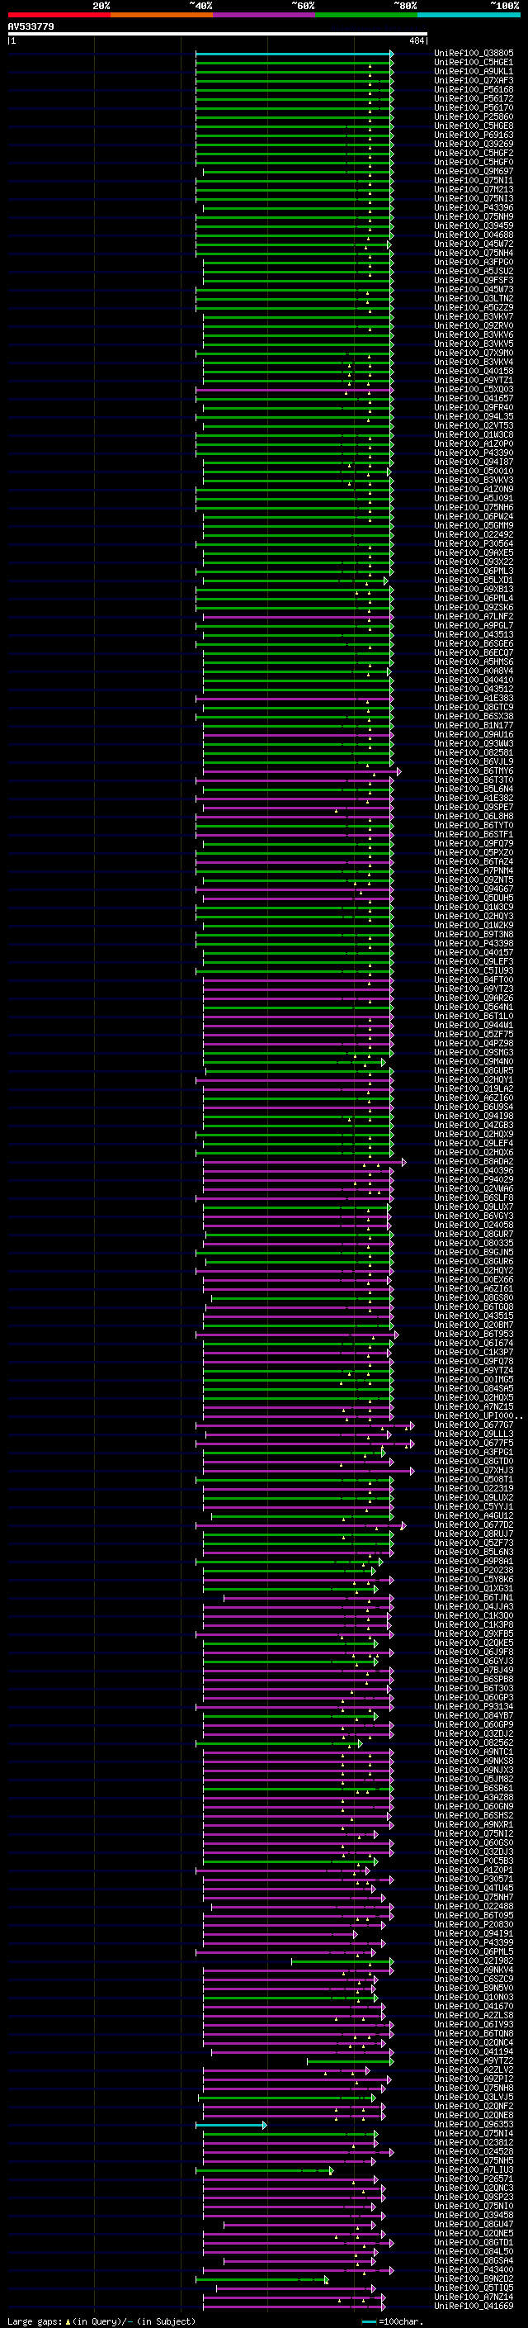Select the UniRef100_Q3LTN2 label
Image resolution: width=528 pixels, height=2328 pixels.
[474, 298]
